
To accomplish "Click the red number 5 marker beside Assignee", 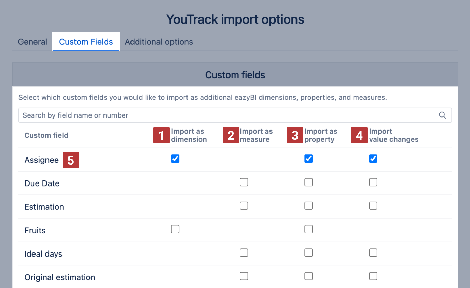I will [x=71, y=160].
